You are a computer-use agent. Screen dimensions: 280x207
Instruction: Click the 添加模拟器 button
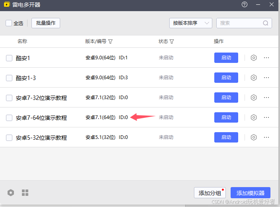pos(251,193)
